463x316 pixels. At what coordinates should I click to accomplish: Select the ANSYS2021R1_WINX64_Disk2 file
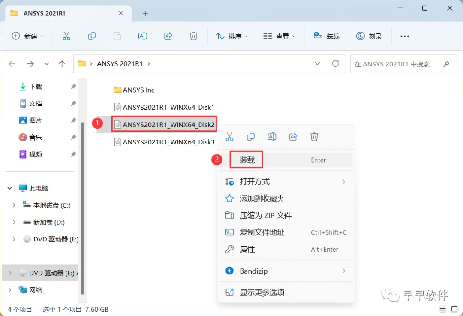pyautogui.click(x=164, y=125)
